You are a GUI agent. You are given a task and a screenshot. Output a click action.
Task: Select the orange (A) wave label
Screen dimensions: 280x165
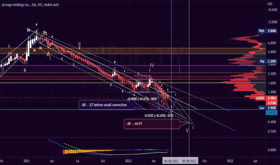pyautogui.click(x=40, y=48)
